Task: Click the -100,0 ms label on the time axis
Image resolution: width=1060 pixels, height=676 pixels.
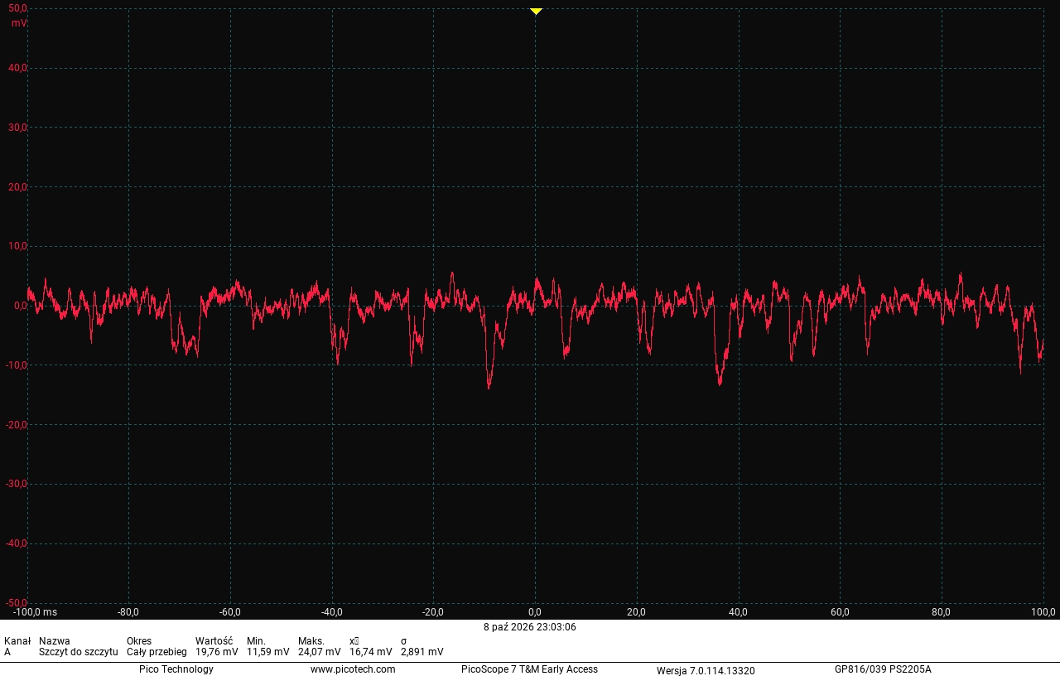Action: click(x=36, y=612)
